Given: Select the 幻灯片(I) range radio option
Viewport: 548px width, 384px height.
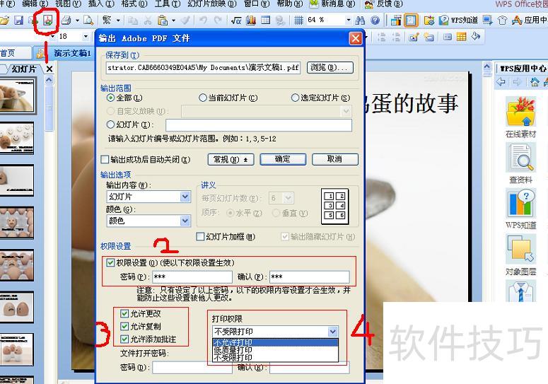Looking at the screenshot, I should click(110, 124).
